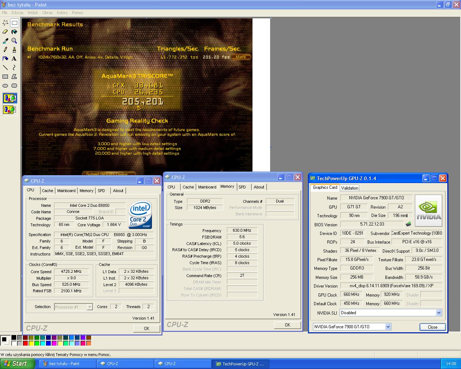Pick the bright red color swatch

point(25,343)
